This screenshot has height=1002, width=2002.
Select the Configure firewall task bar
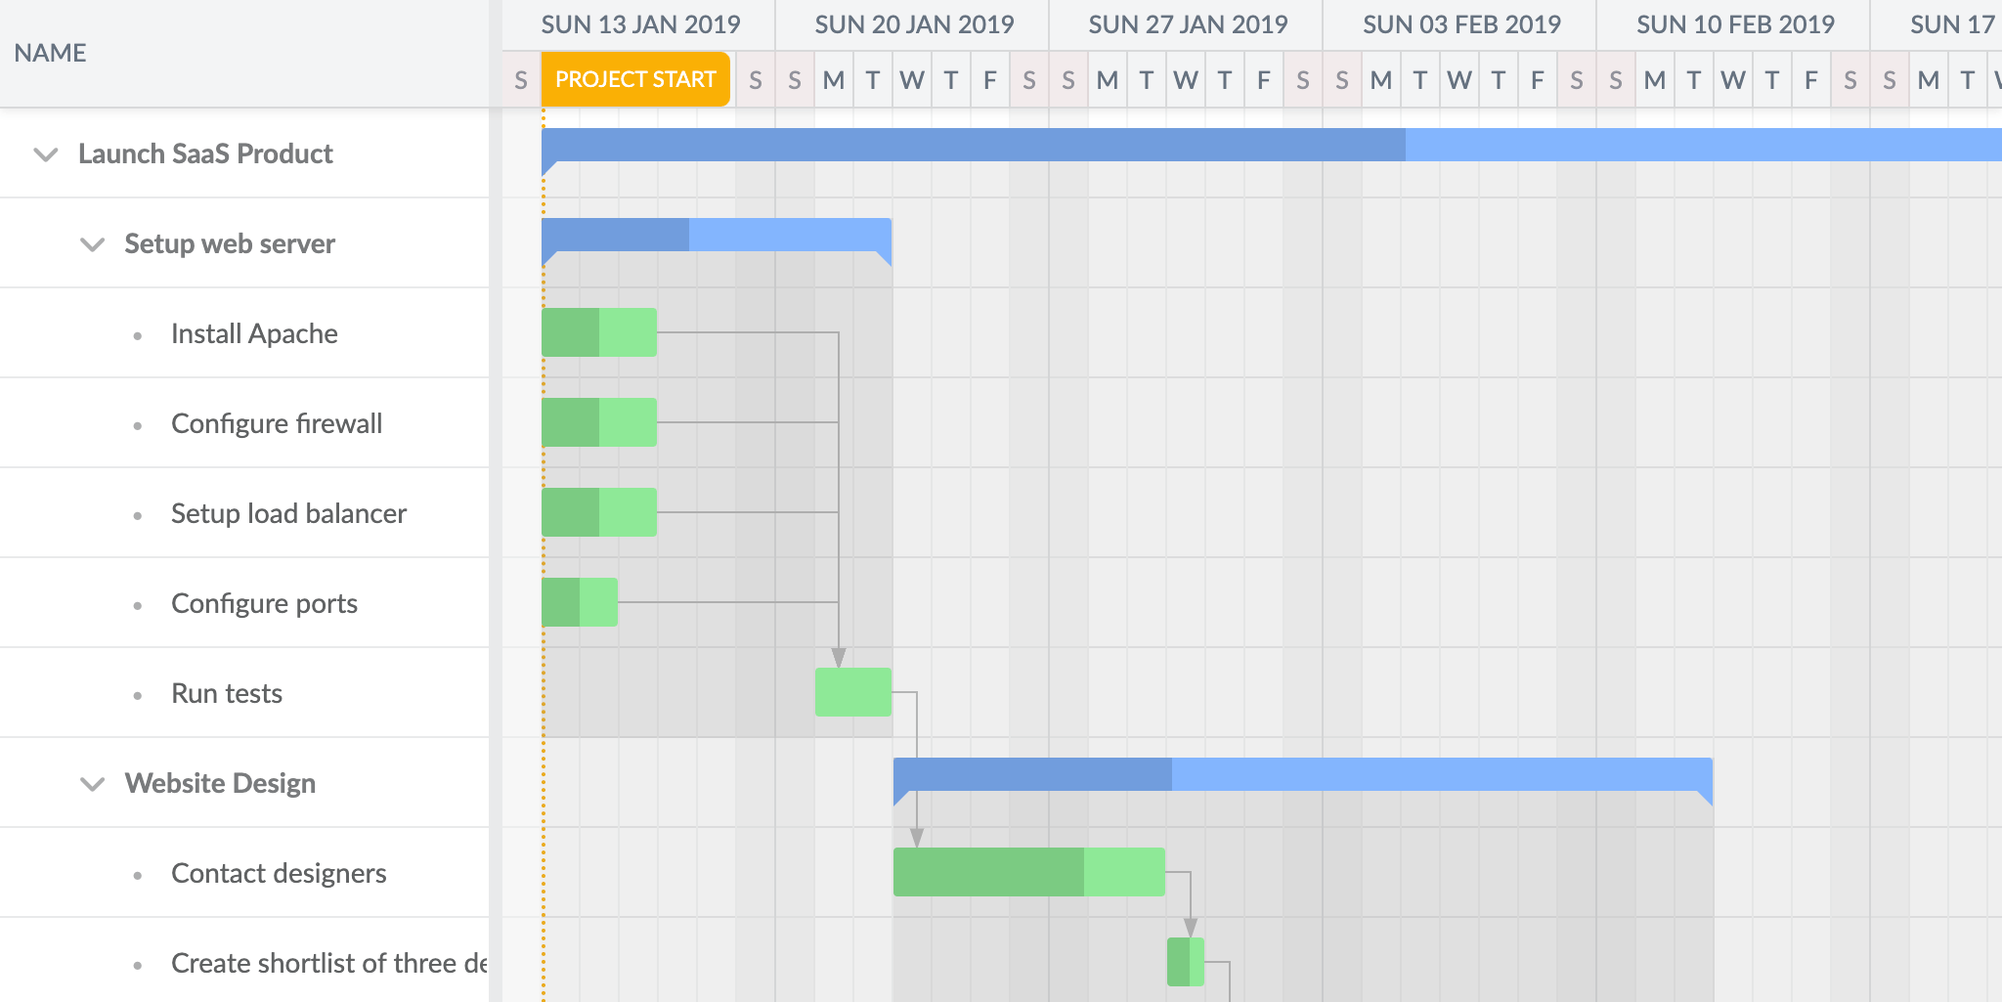(x=598, y=422)
